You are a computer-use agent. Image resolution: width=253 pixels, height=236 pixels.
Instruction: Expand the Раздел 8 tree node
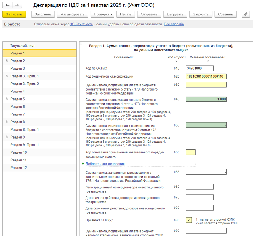click(7, 122)
